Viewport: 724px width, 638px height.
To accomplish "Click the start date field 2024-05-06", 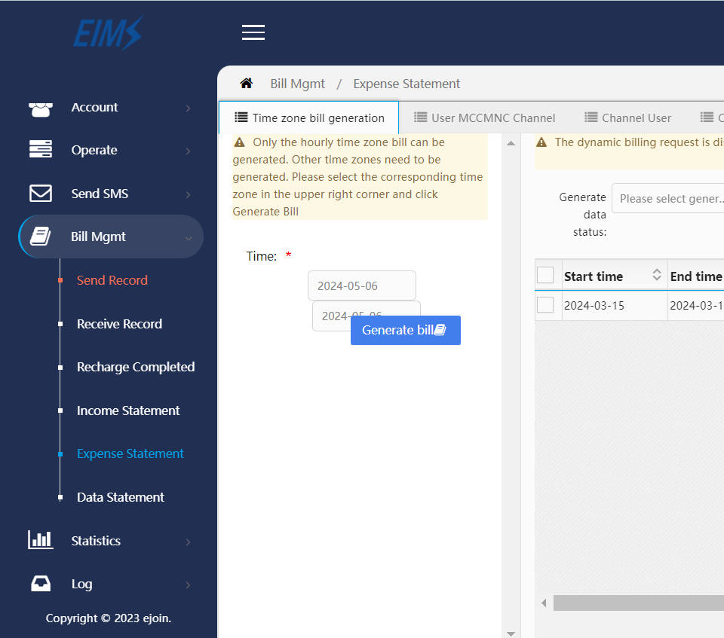I will point(361,286).
